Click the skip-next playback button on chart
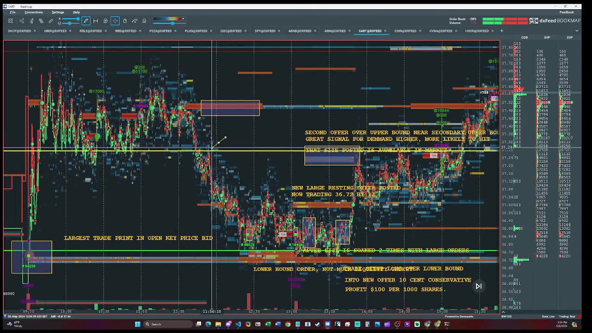Screen dimensions: 592x333 [479, 286]
